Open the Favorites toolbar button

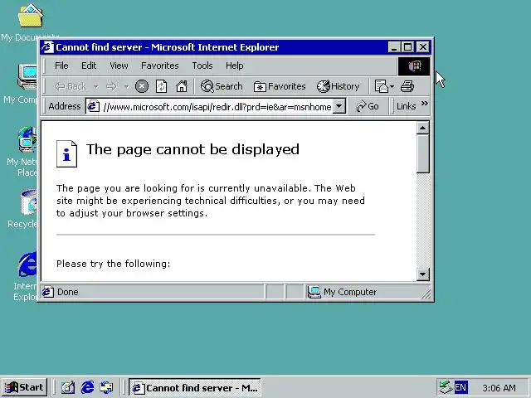tap(280, 86)
